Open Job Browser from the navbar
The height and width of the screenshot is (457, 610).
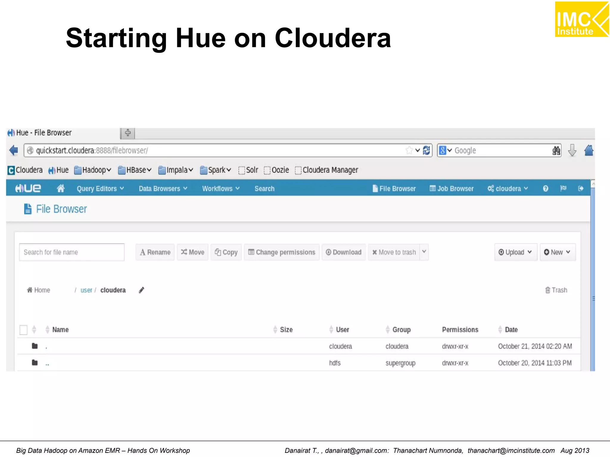coord(452,189)
